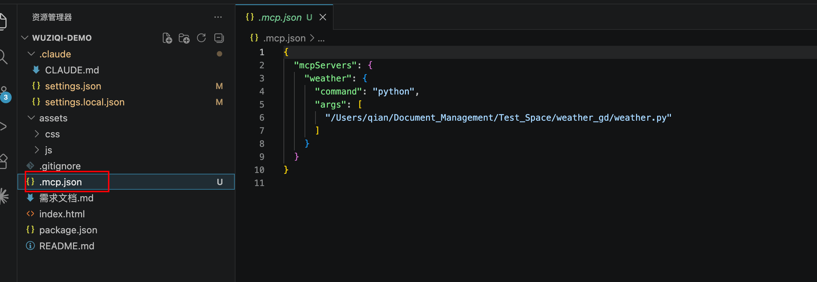Open the Claude asterisk icon in activity bar
Screen dimensions: 817x282
point(4,196)
